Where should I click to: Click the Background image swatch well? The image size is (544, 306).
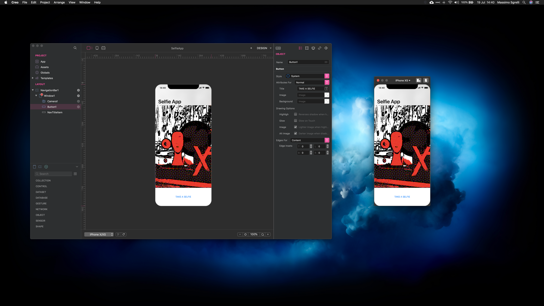coord(327,101)
